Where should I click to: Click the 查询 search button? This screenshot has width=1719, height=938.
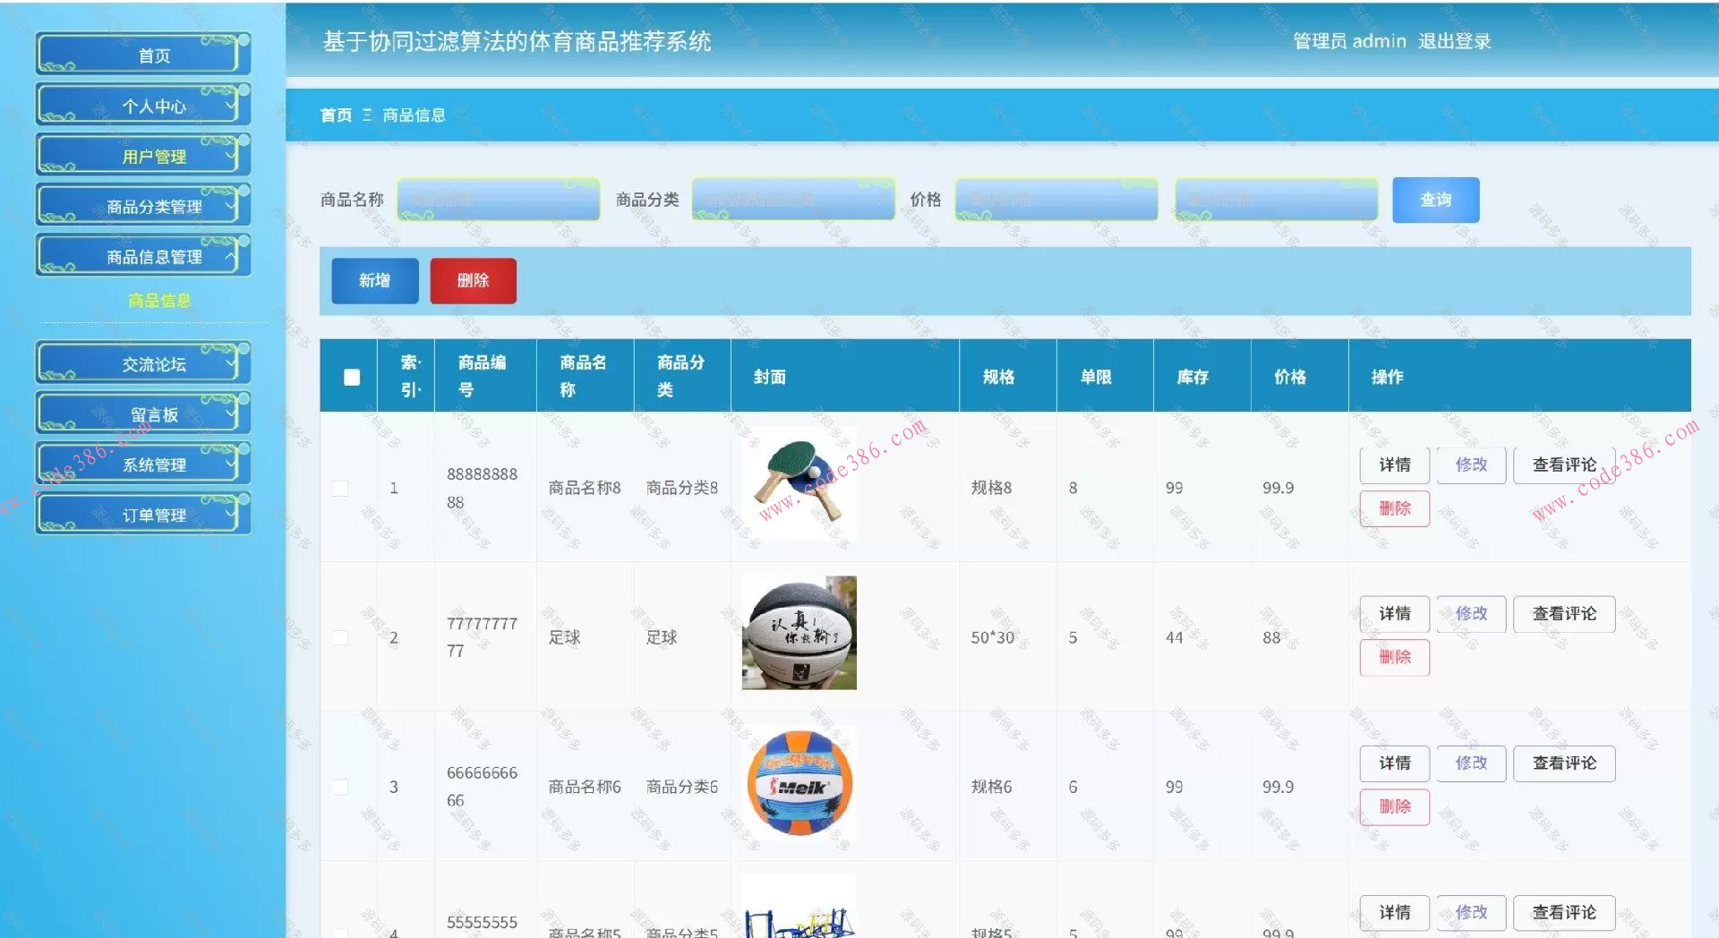[x=1434, y=200]
